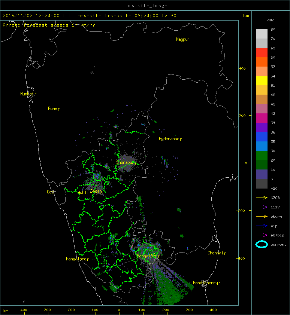Select the yellow 54 dBZ swatch
290x315 pixels.
262,80
